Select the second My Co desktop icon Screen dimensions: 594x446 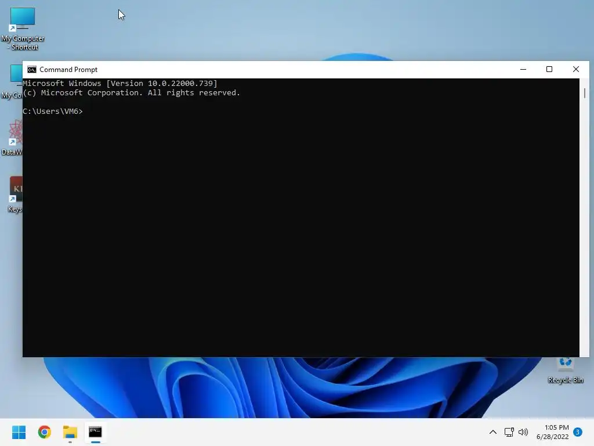point(12,82)
